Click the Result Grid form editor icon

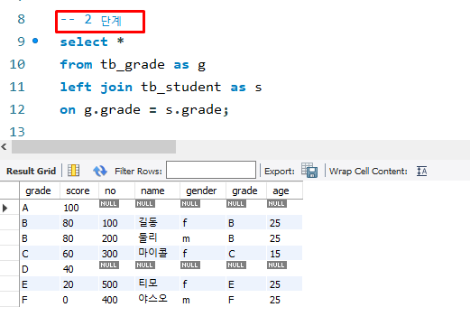tap(73, 171)
